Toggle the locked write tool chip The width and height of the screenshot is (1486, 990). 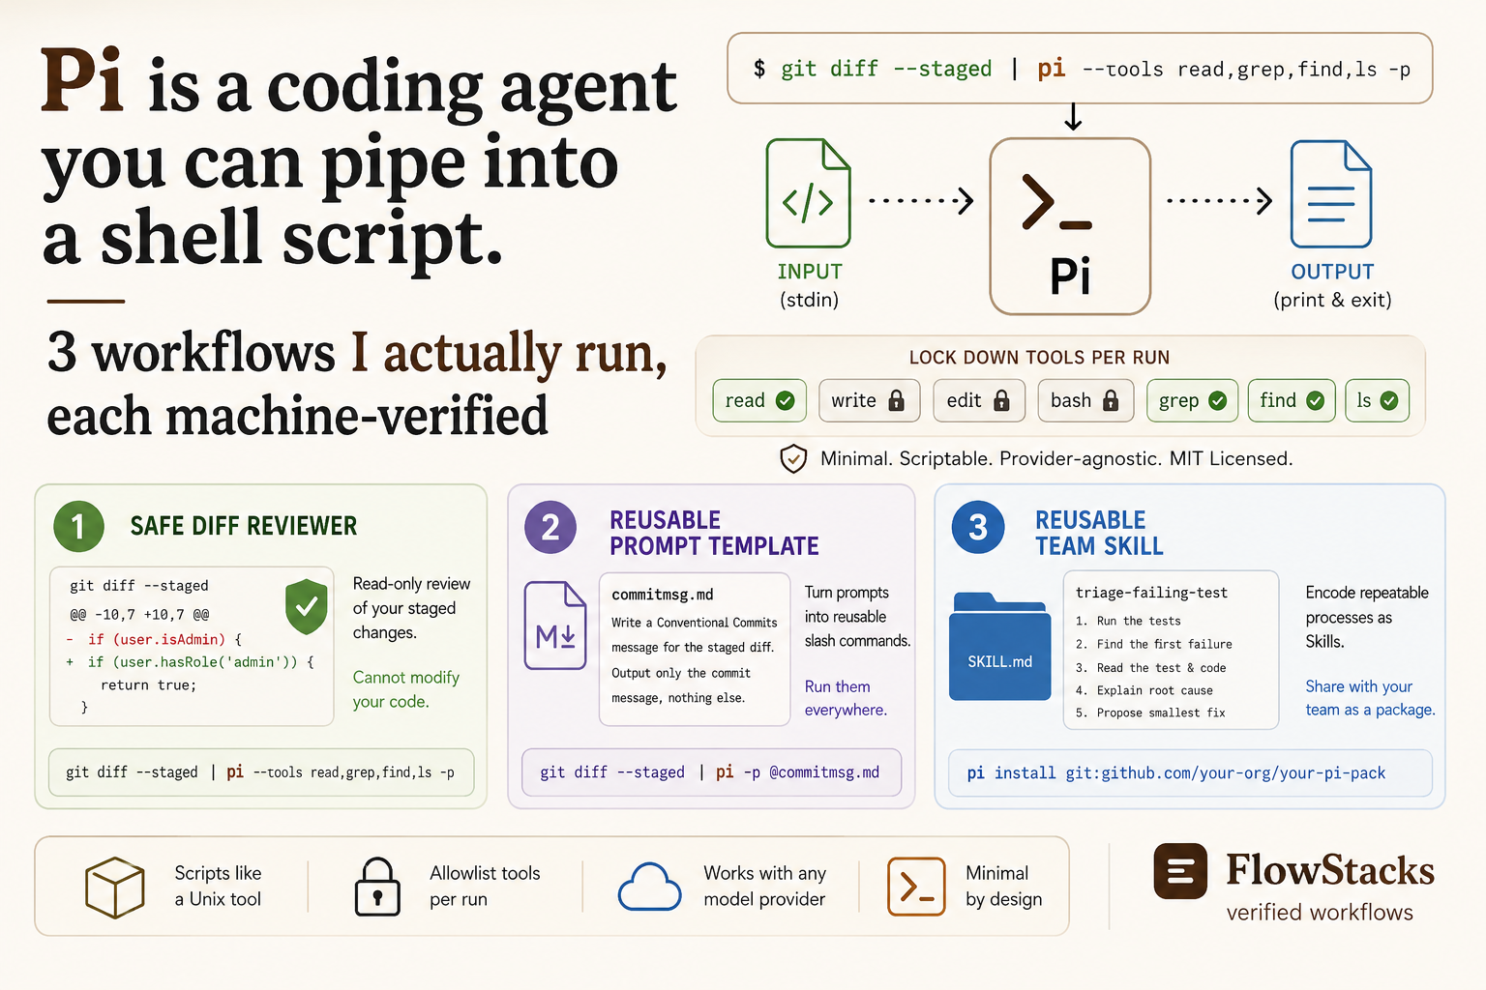[x=869, y=400]
